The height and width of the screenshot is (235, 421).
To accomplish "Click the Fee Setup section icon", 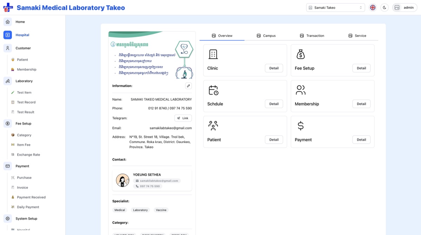I will coord(8,123).
